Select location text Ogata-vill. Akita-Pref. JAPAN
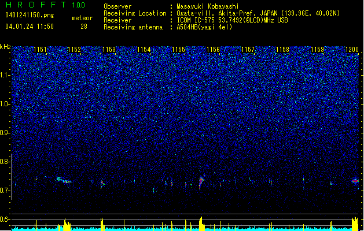This screenshot has height=231, width=364. pos(227,13)
